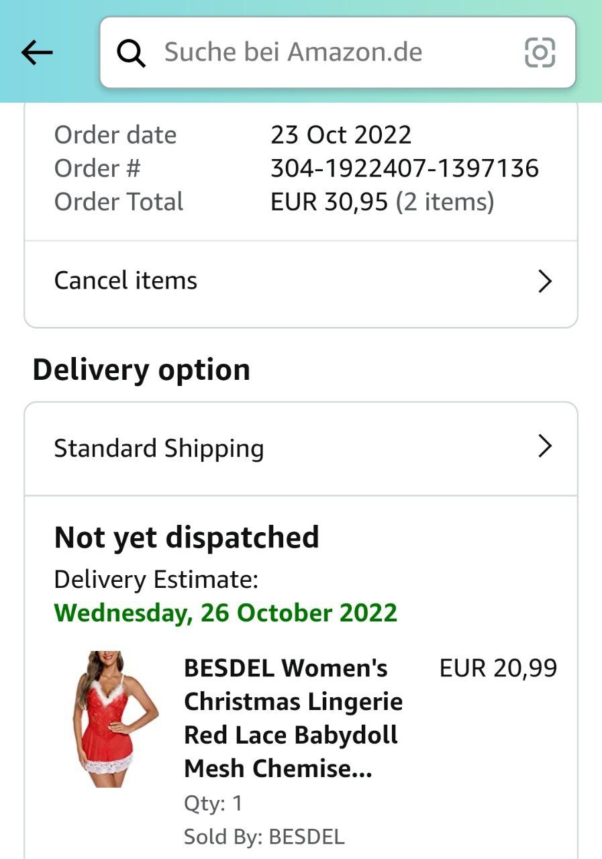Click the EUR 20,99 item price

pos(498,668)
